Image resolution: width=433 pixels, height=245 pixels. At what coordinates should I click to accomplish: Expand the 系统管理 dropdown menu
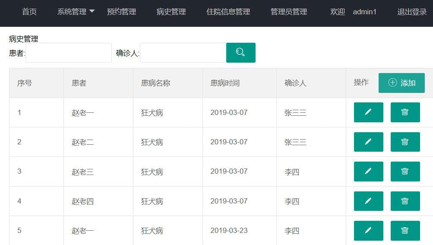76,12
